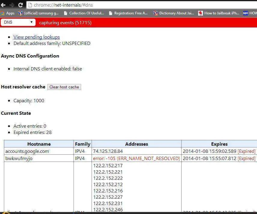This screenshot has height=214, width=257.
Task: Click the Hostname column header
Action: coord(39,144)
